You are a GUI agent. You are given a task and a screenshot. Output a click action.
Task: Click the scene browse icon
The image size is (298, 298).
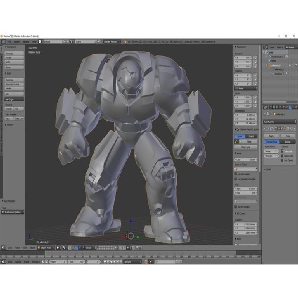point(72,42)
